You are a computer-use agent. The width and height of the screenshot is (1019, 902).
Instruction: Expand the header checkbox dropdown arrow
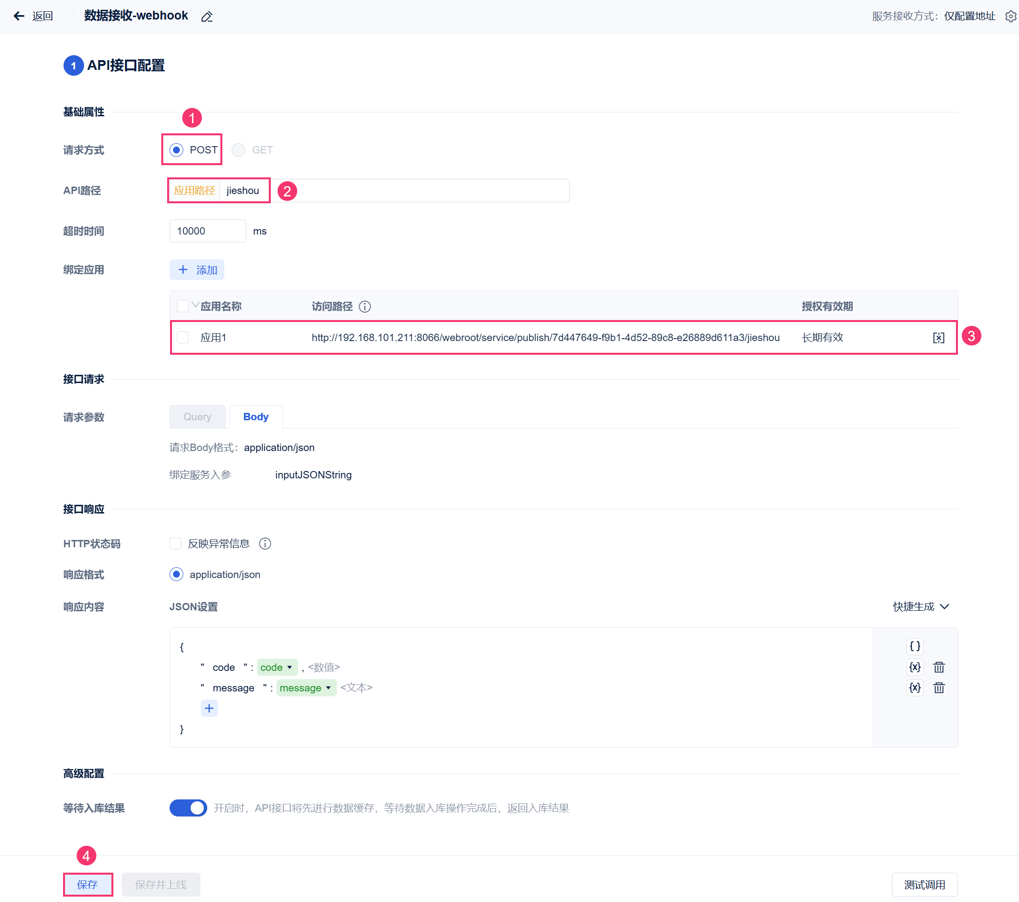point(195,304)
